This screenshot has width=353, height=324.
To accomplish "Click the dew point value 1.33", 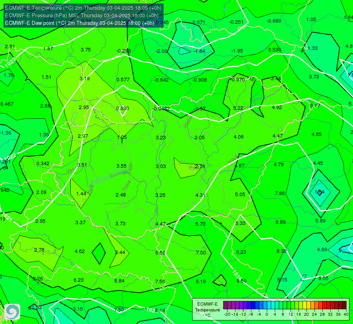I will pos(313,48).
